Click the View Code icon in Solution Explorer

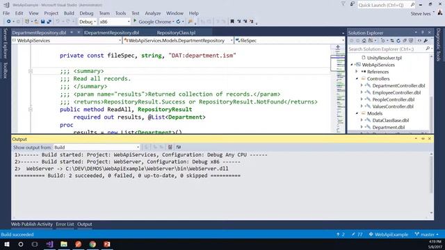coord(419,40)
